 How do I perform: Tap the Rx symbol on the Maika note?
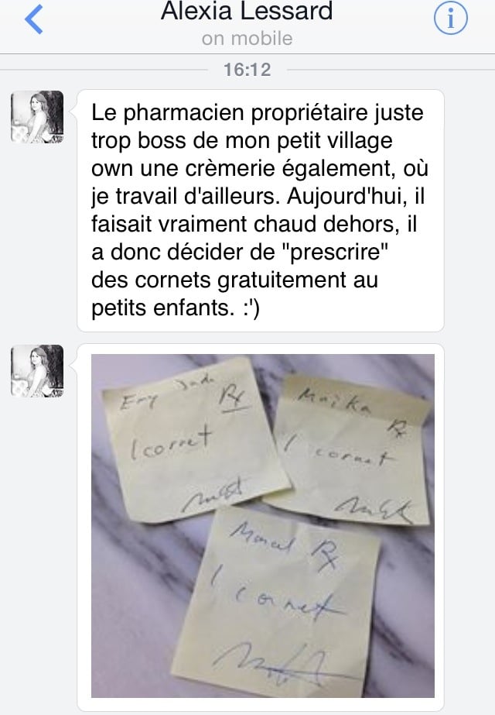(397, 429)
